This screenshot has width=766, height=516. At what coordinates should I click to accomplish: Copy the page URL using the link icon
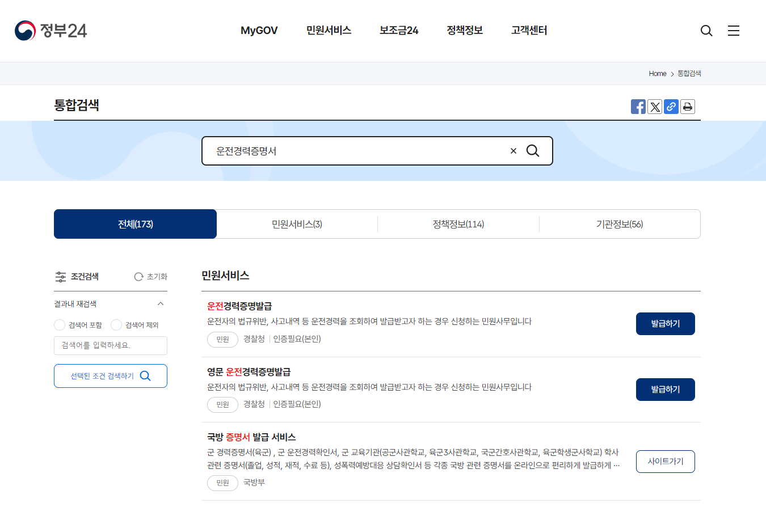coord(671,107)
